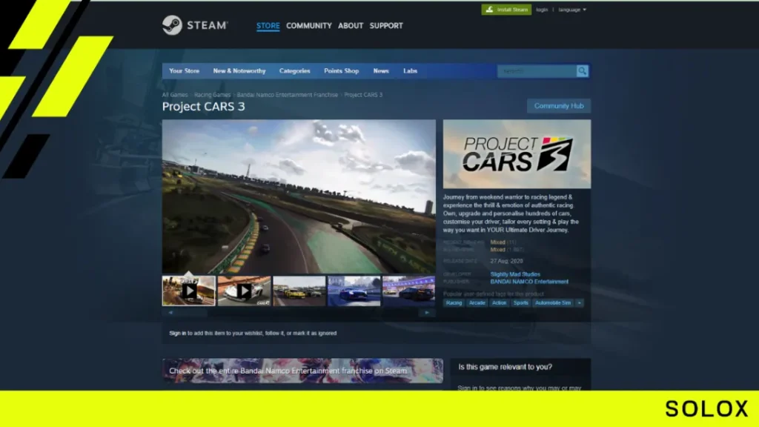
Task: Open Labs tab
Action: click(410, 70)
